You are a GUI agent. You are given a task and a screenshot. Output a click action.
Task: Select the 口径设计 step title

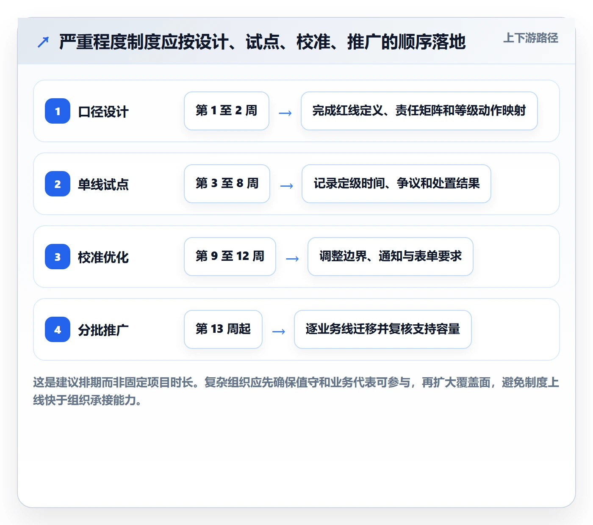point(103,112)
